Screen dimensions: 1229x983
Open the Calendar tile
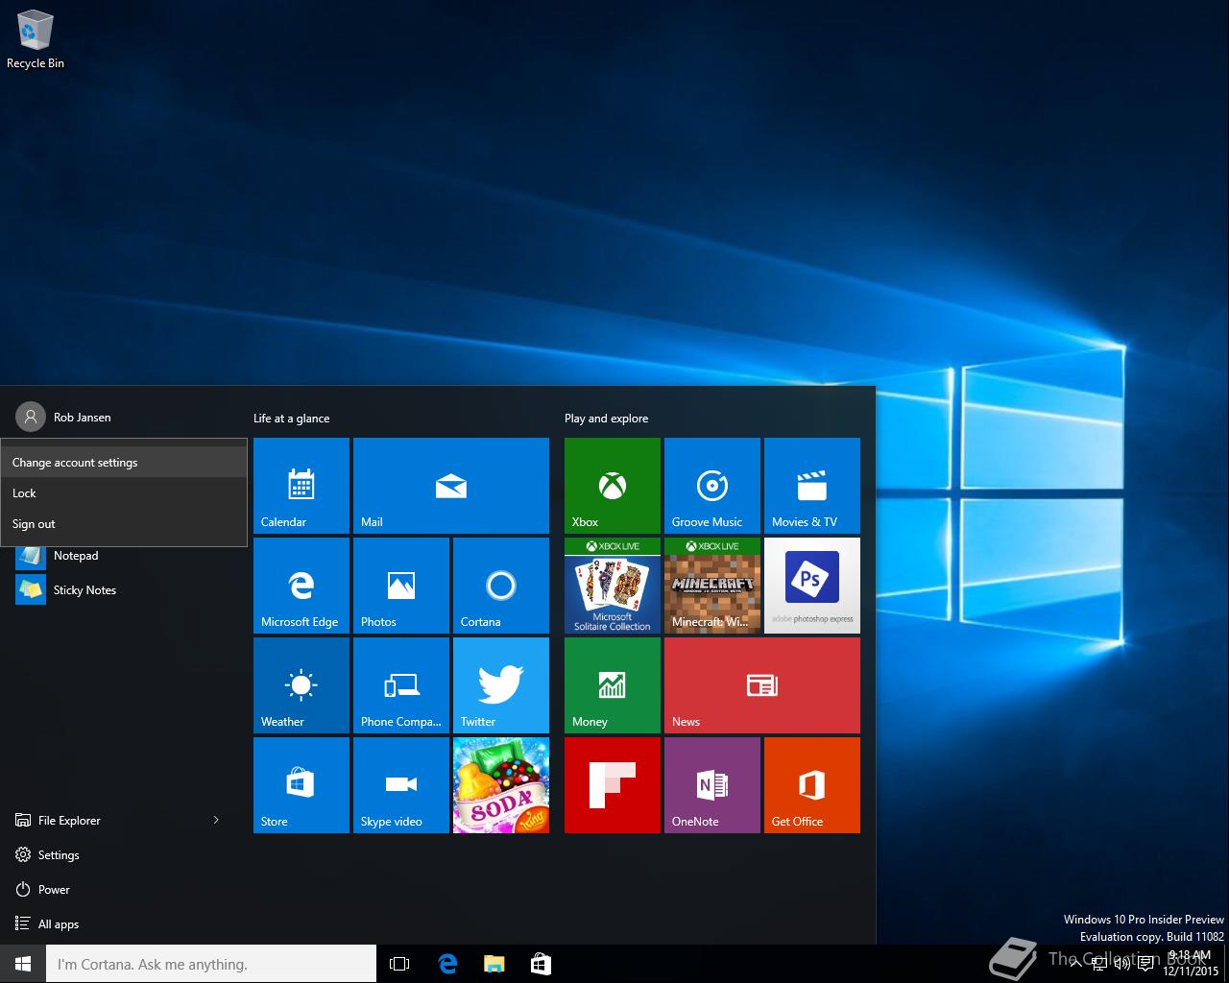[301, 486]
